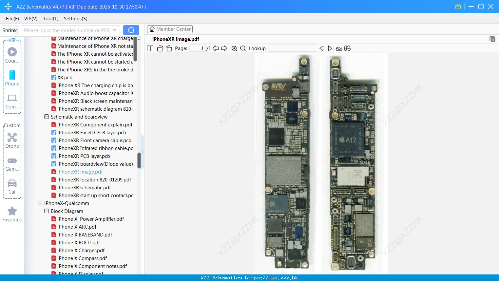Click the XZZ logo in title bar
Image resolution: width=499 pixels, height=281 pixels.
tap(8, 7)
